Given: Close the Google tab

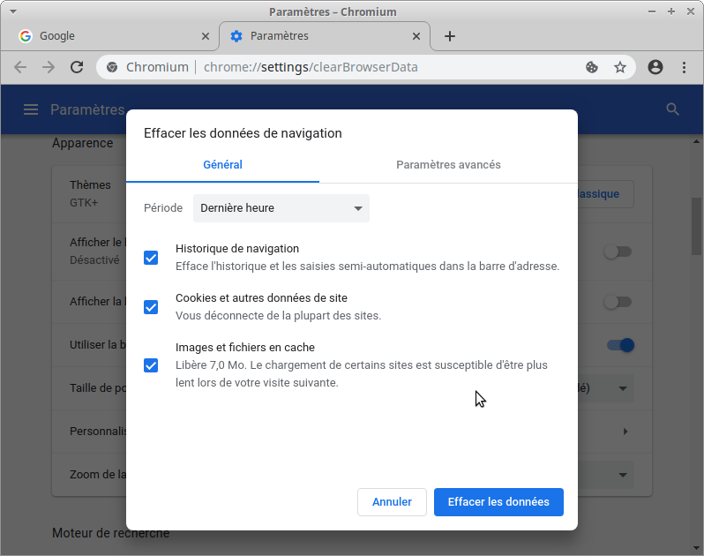Looking at the screenshot, I should pos(206,36).
